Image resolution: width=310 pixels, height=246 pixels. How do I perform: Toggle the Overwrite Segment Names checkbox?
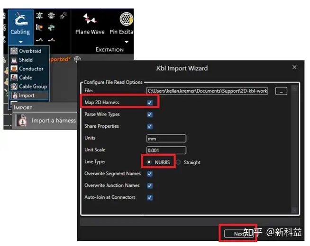pos(150,174)
